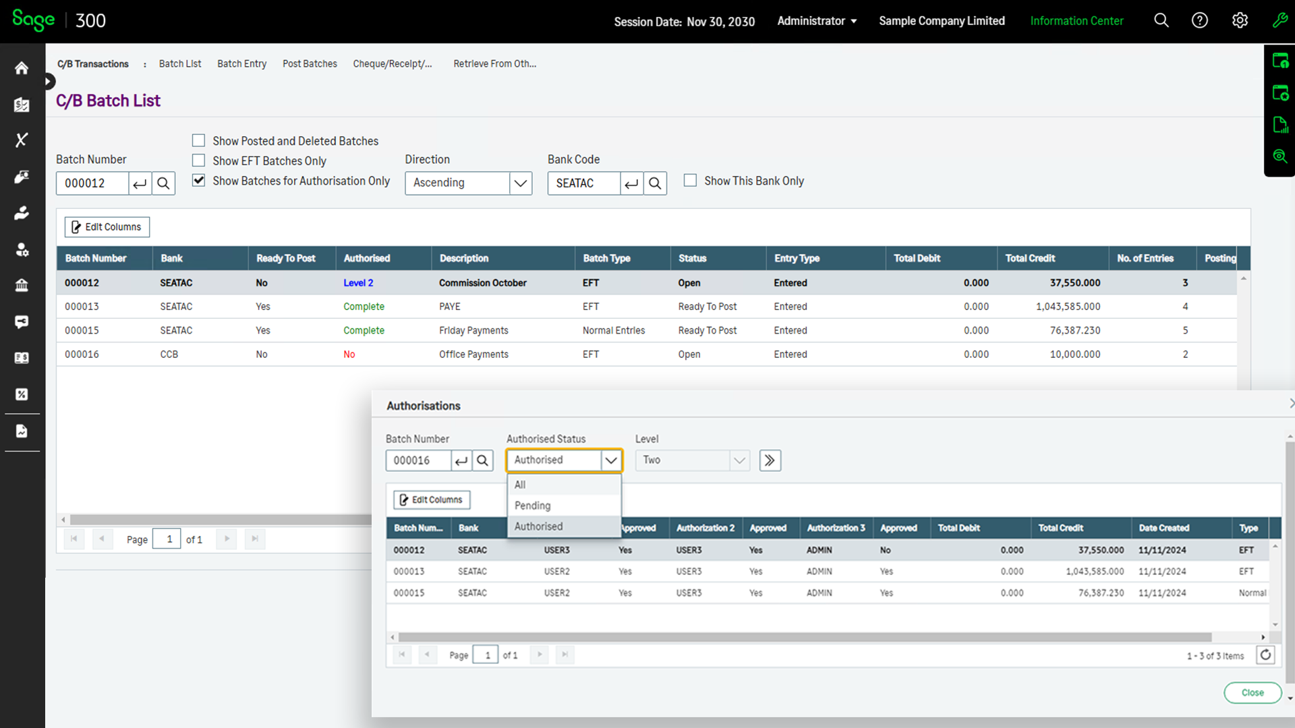The height and width of the screenshot is (728, 1295).
Task: Click the search magnifier in top bar
Action: point(1161,21)
